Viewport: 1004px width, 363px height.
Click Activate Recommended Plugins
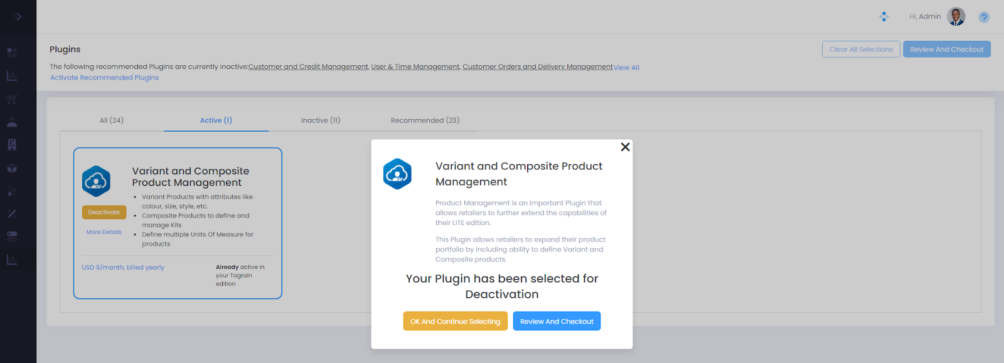click(x=104, y=77)
